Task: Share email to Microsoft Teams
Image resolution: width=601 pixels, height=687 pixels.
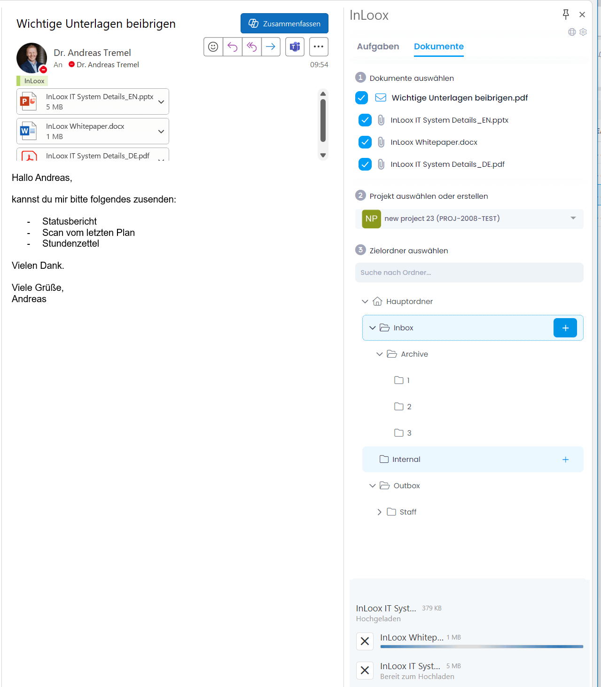Action: [x=295, y=47]
